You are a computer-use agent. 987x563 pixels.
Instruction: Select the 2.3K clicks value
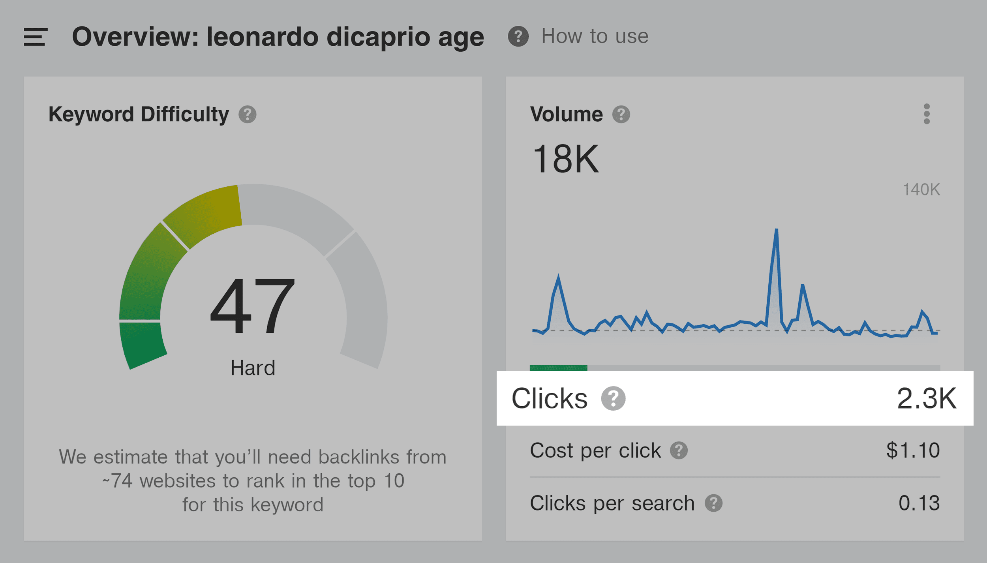927,398
